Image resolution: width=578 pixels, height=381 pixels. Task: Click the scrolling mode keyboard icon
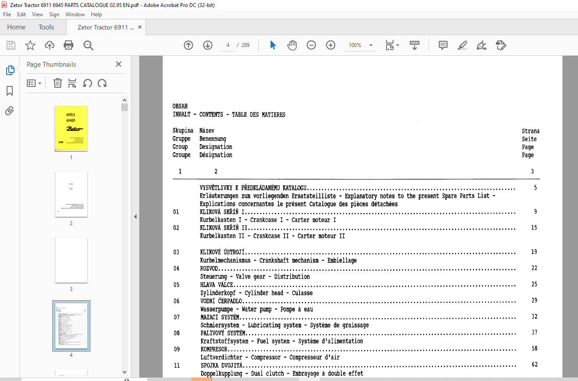coord(415,45)
